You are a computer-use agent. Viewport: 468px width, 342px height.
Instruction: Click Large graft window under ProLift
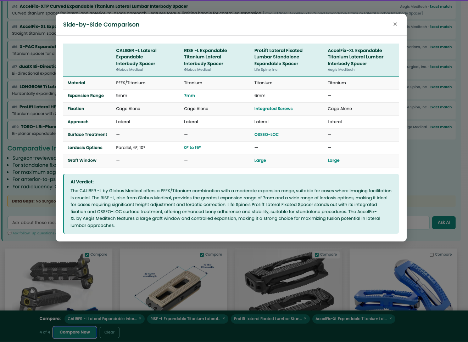[x=260, y=160]
